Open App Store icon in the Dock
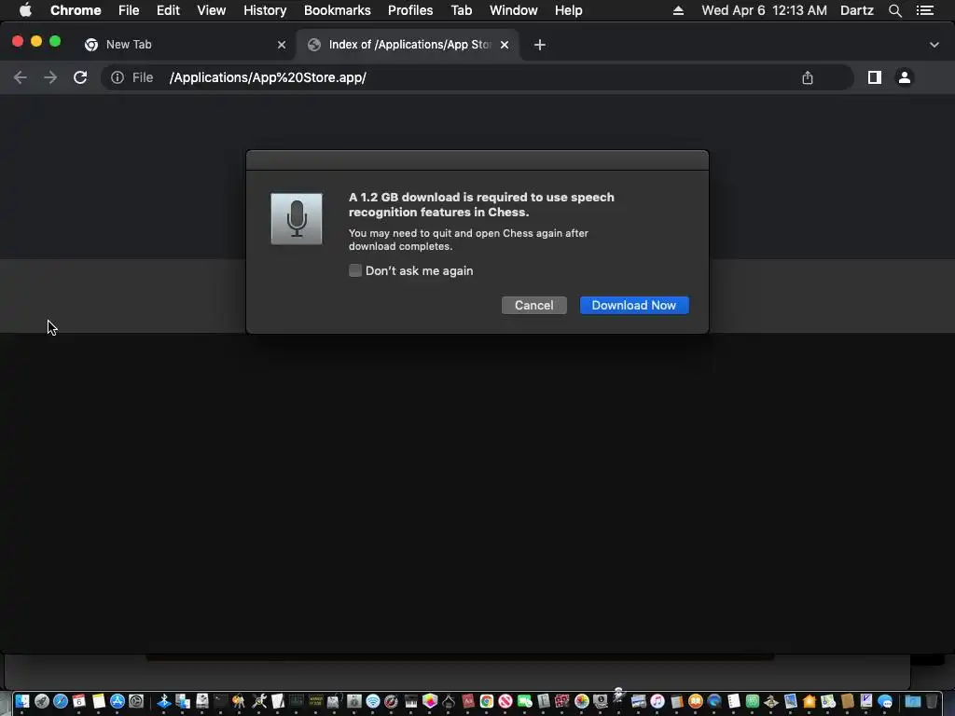This screenshot has width=955, height=716. tap(117, 701)
